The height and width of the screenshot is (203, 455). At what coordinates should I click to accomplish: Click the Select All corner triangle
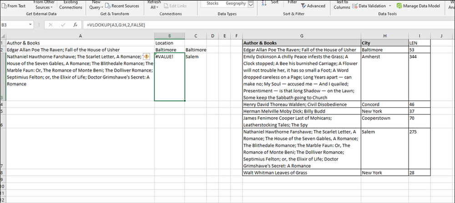coord(3,36)
